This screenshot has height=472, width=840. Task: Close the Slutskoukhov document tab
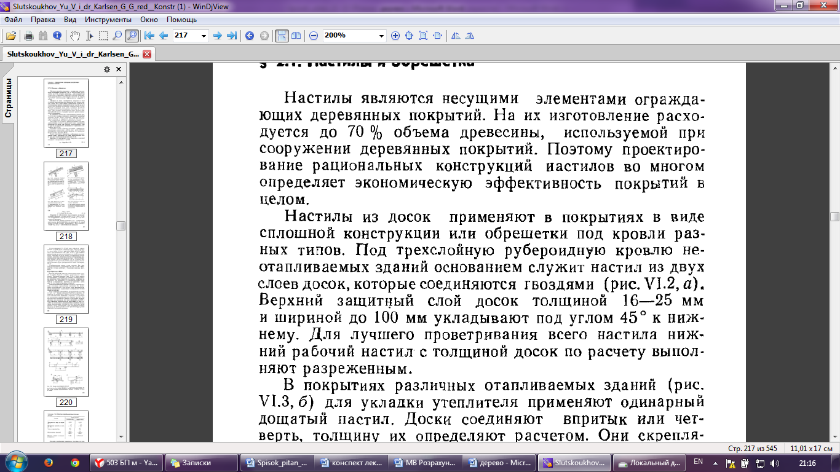coord(147,54)
